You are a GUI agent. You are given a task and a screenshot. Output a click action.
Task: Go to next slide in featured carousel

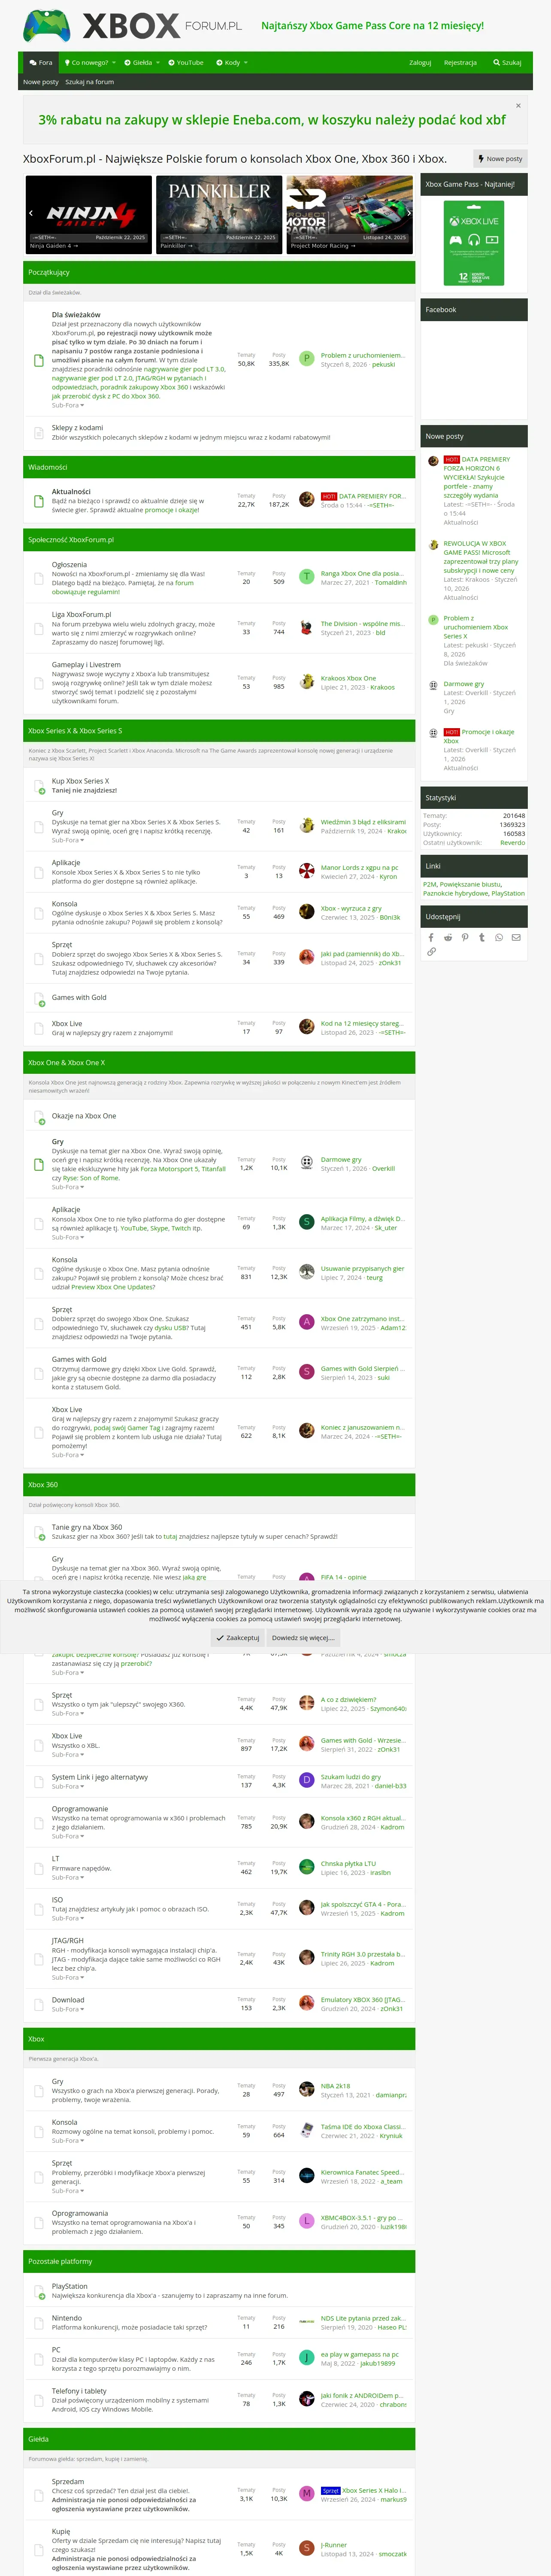coord(408,213)
